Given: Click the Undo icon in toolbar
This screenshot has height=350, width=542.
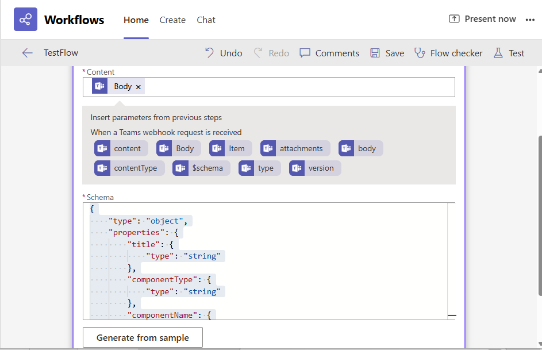Looking at the screenshot, I should point(210,53).
